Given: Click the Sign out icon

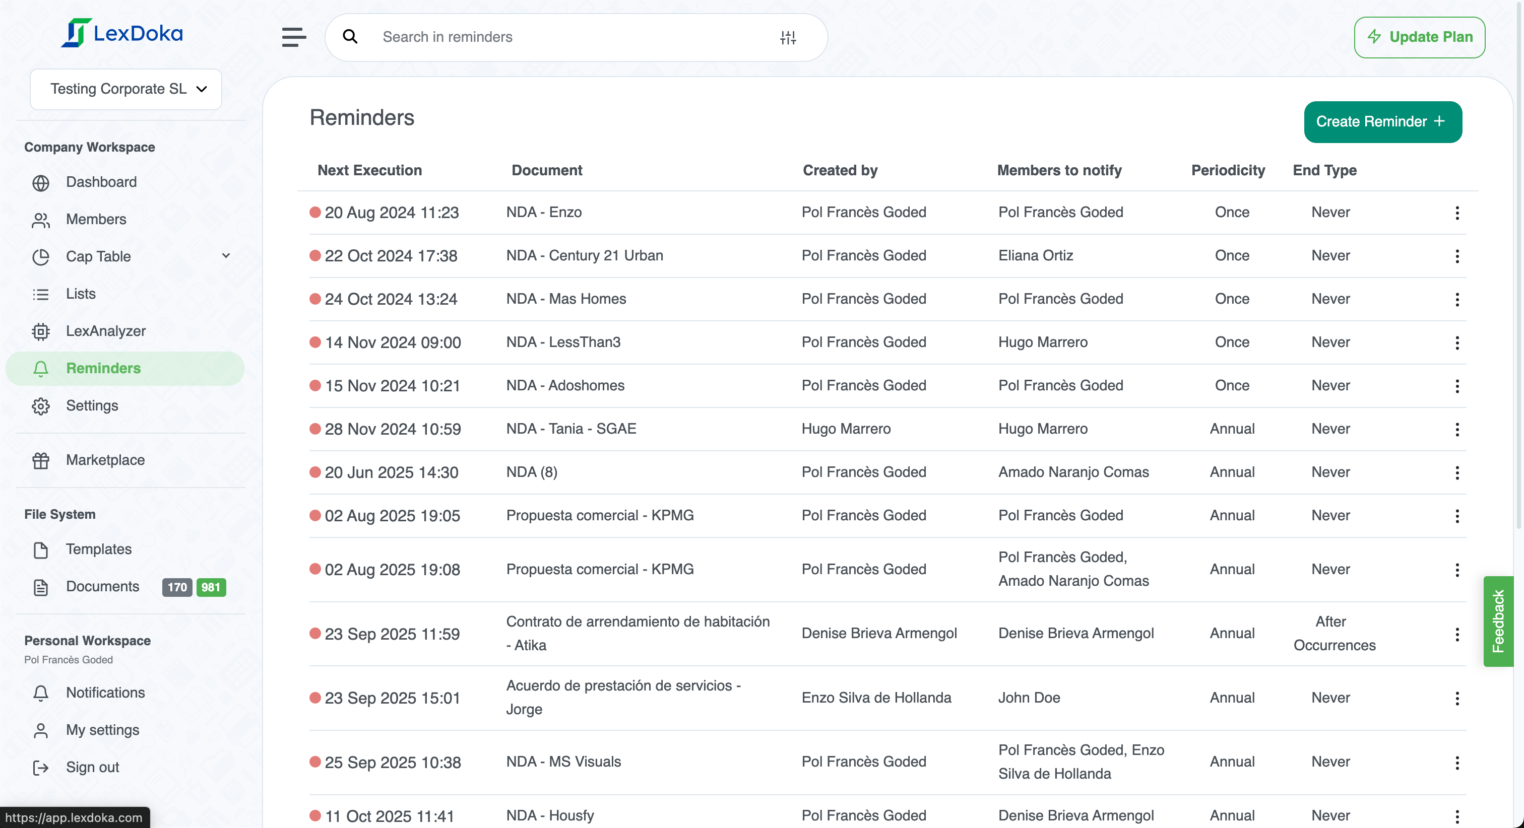Looking at the screenshot, I should pos(41,768).
